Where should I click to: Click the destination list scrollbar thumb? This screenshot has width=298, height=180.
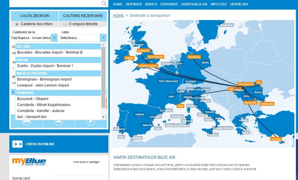point(104,77)
